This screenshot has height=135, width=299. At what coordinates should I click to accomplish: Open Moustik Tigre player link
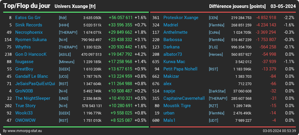coord(177,106)
